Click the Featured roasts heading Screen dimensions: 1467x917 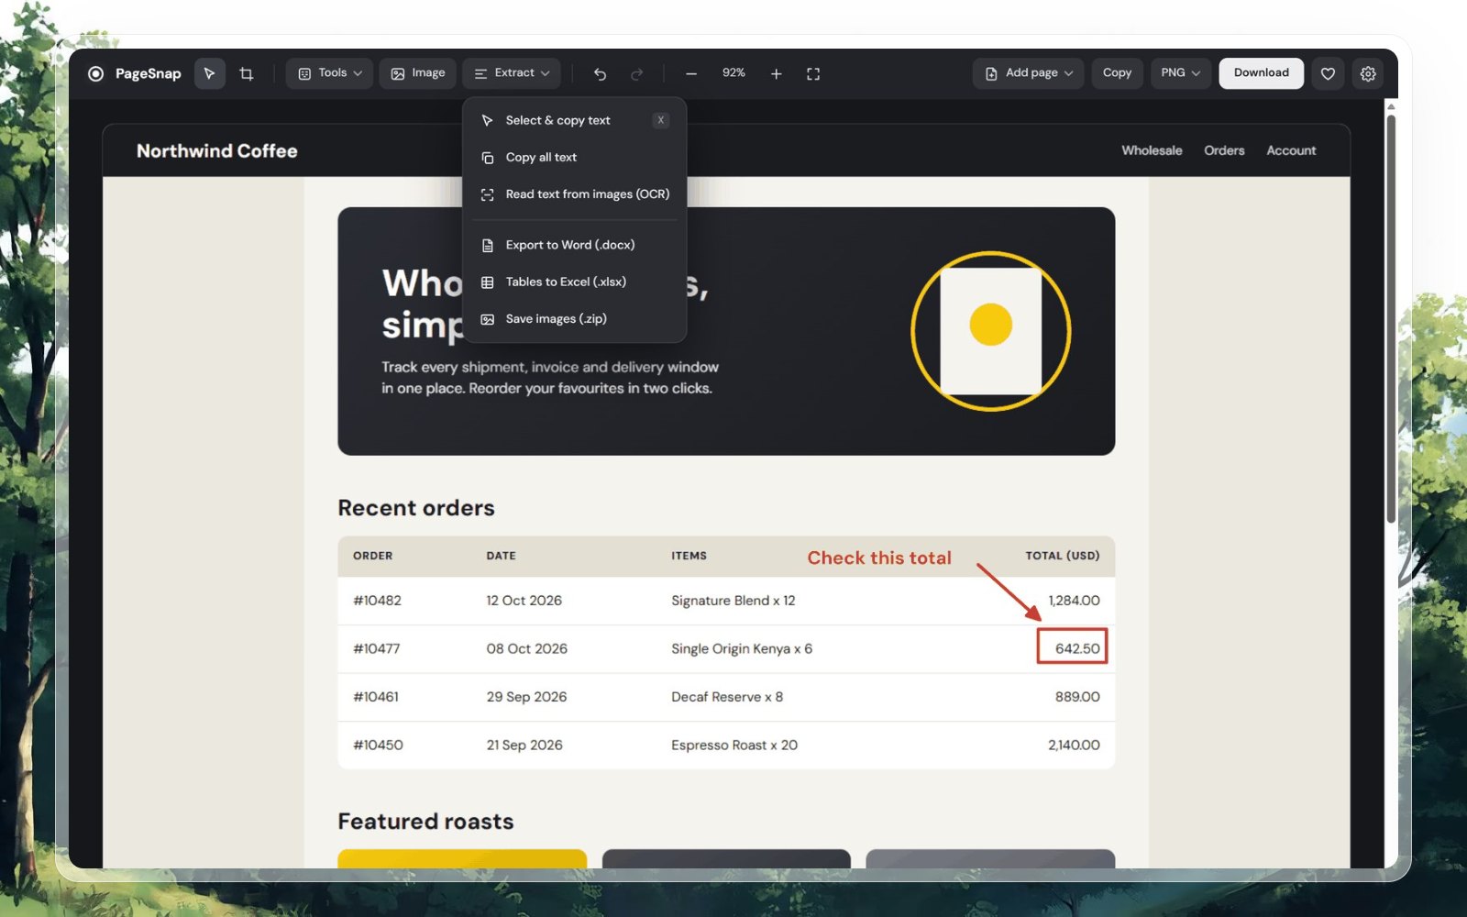point(425,822)
